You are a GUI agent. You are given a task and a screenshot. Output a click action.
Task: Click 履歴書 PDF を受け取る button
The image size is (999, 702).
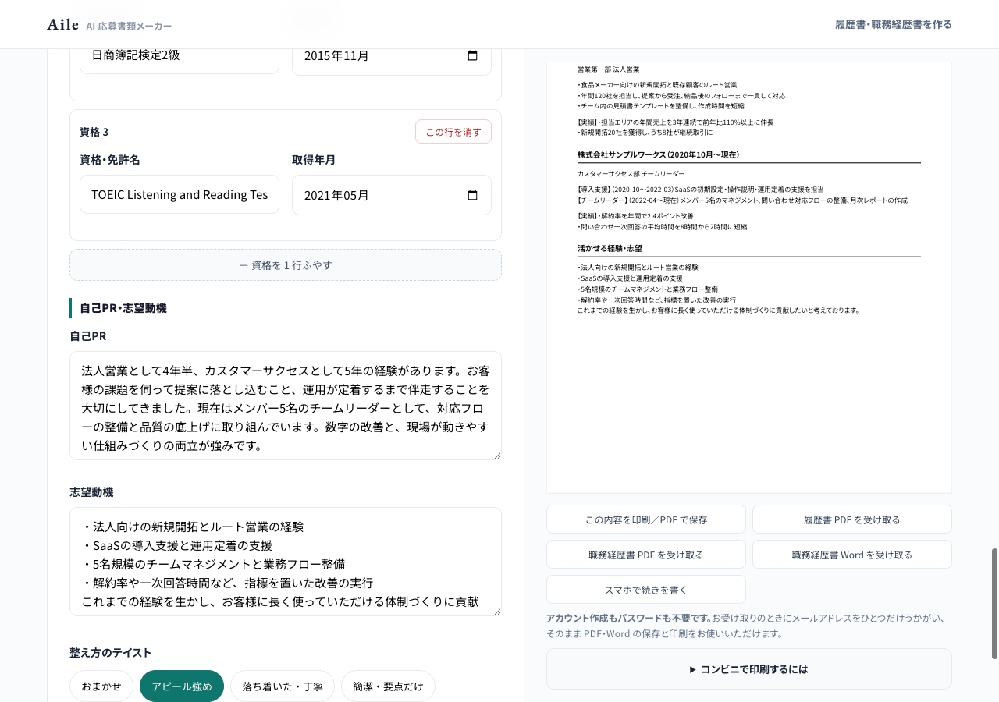(x=852, y=519)
